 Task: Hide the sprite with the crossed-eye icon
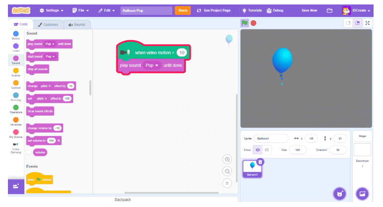[267, 150]
